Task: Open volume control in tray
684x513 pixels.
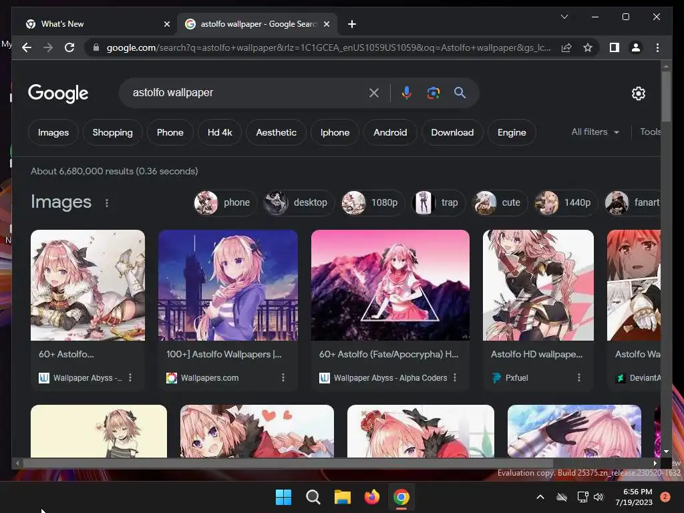Action: coord(598,497)
